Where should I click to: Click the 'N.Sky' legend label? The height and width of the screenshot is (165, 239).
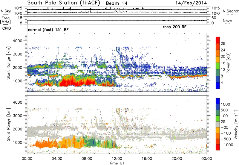pos(6,11)
